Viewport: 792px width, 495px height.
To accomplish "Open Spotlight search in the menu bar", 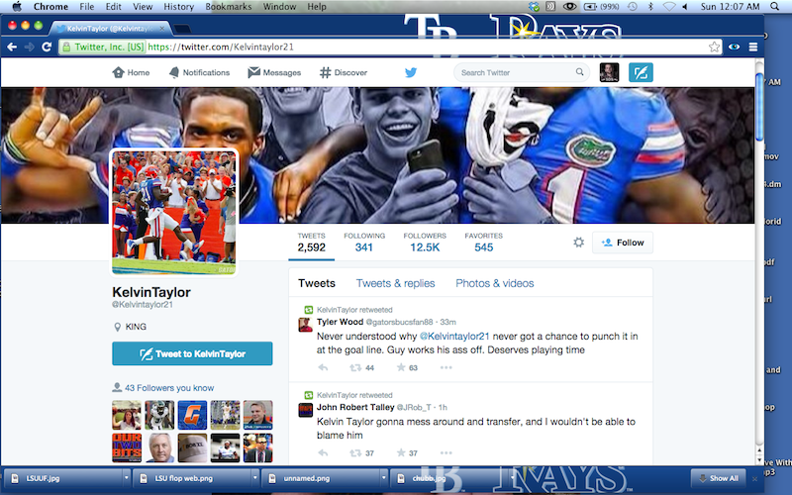I will coord(774,7).
